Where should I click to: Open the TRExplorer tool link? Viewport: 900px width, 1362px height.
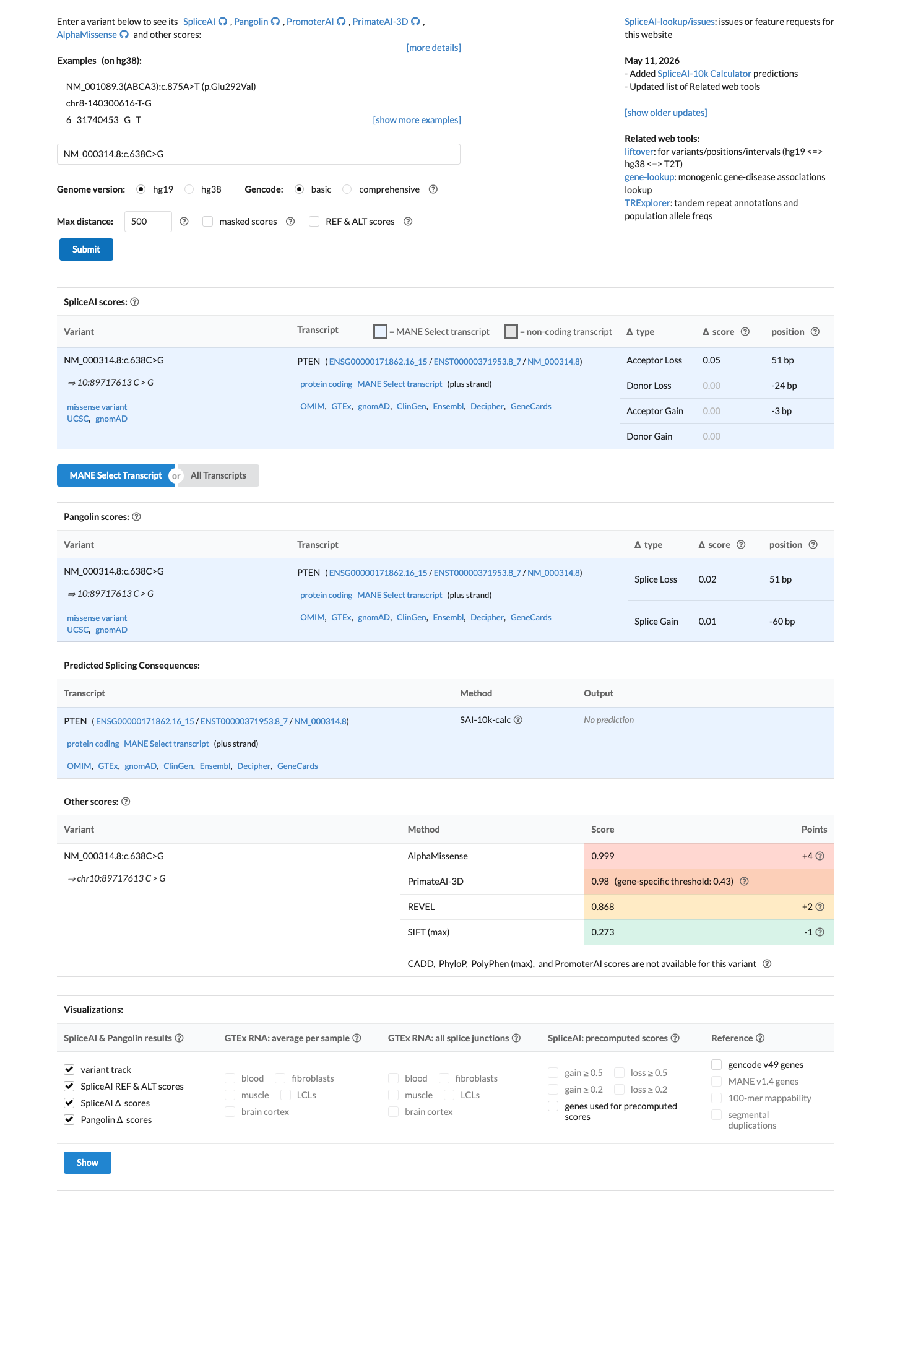click(647, 203)
